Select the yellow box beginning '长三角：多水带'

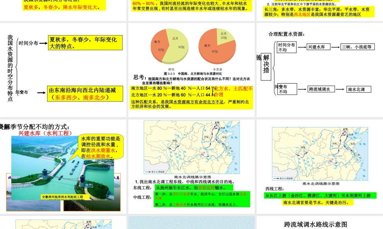[x=319, y=12]
